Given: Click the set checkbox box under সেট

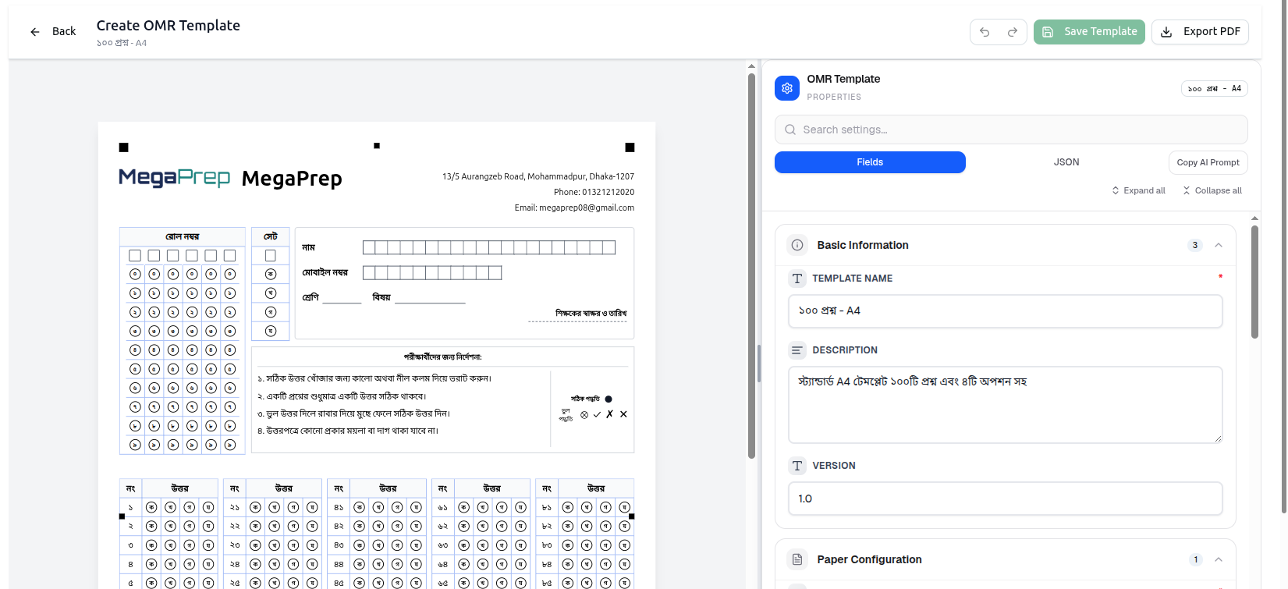Looking at the screenshot, I should click(271, 256).
